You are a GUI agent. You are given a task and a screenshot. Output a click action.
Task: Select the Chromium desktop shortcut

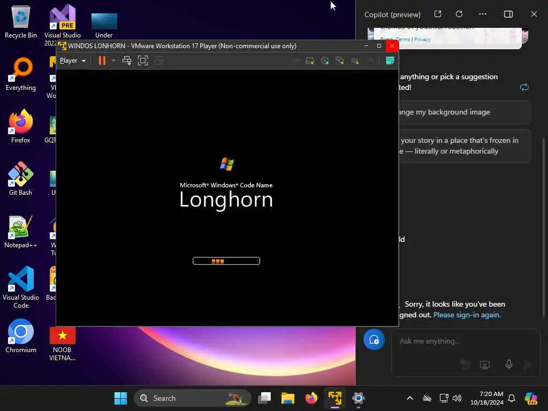(21, 336)
